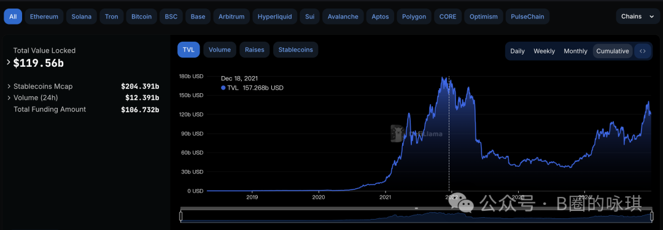Switch chart grouping to Monthly

pyautogui.click(x=575, y=51)
